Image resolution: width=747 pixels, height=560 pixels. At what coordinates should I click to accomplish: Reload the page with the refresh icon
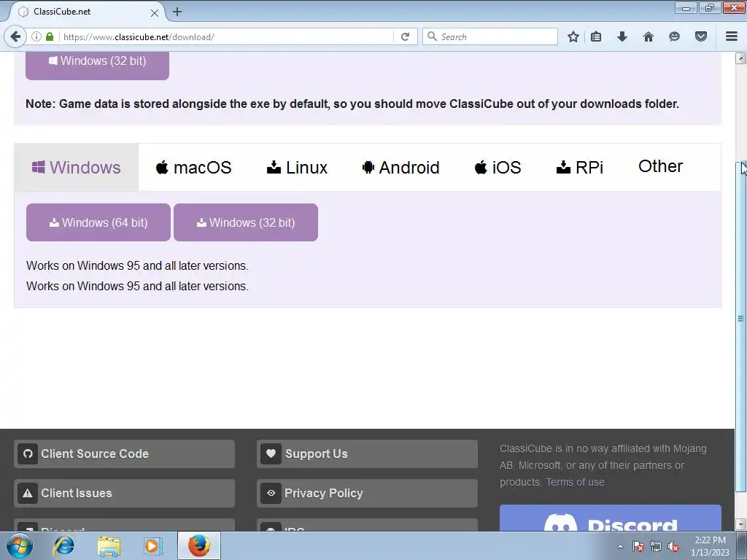coord(405,36)
